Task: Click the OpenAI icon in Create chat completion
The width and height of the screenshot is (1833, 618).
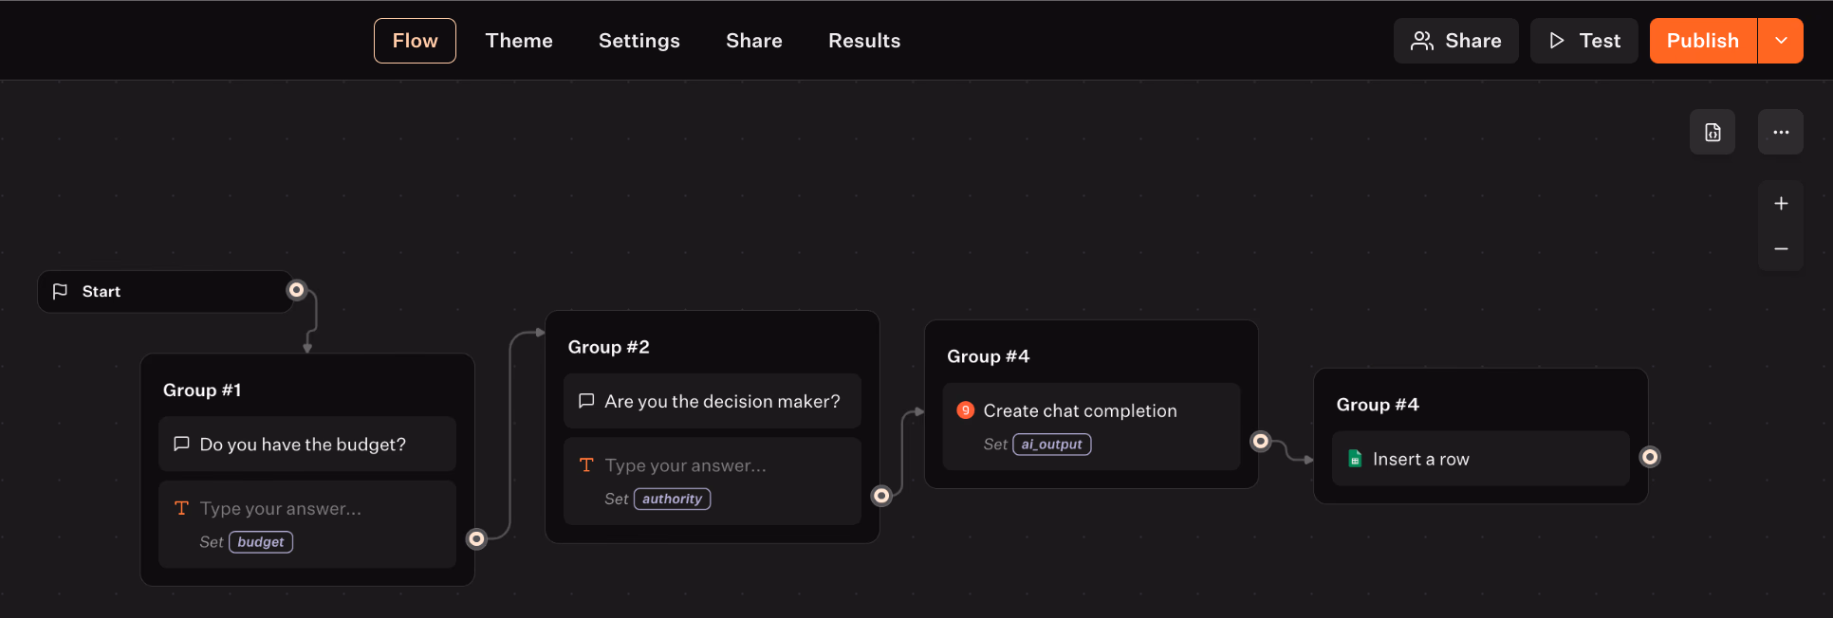Action: pyautogui.click(x=965, y=410)
